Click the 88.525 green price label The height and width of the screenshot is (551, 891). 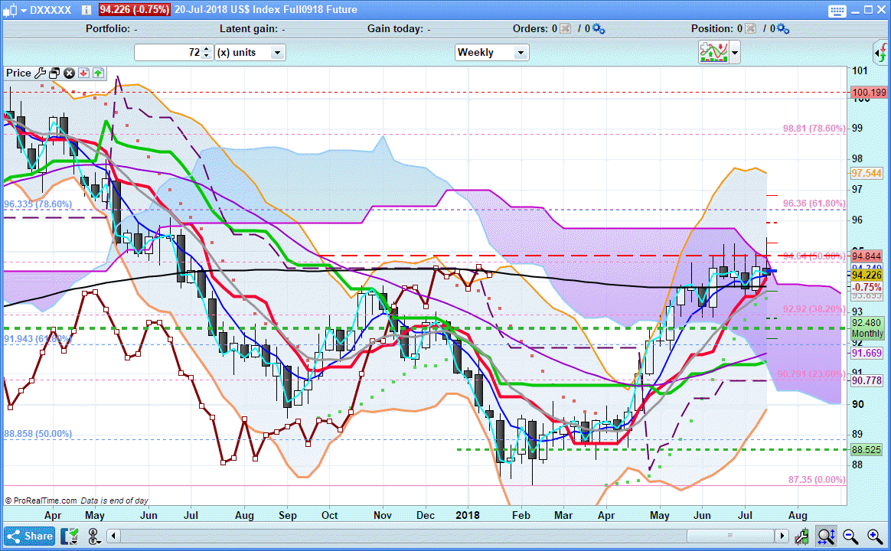[867, 450]
